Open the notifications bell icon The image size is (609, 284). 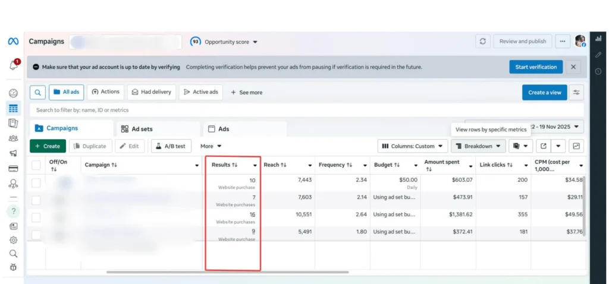13,66
